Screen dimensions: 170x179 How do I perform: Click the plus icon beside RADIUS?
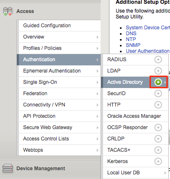[158, 60]
